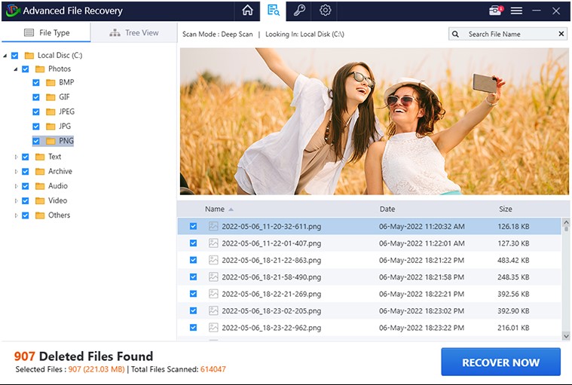
Task: Switch to the Tree View tab
Action: click(134, 33)
